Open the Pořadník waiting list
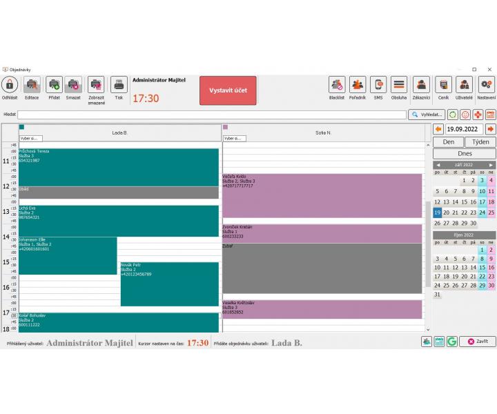Viewport: 497px width, 414px height. tap(358, 86)
